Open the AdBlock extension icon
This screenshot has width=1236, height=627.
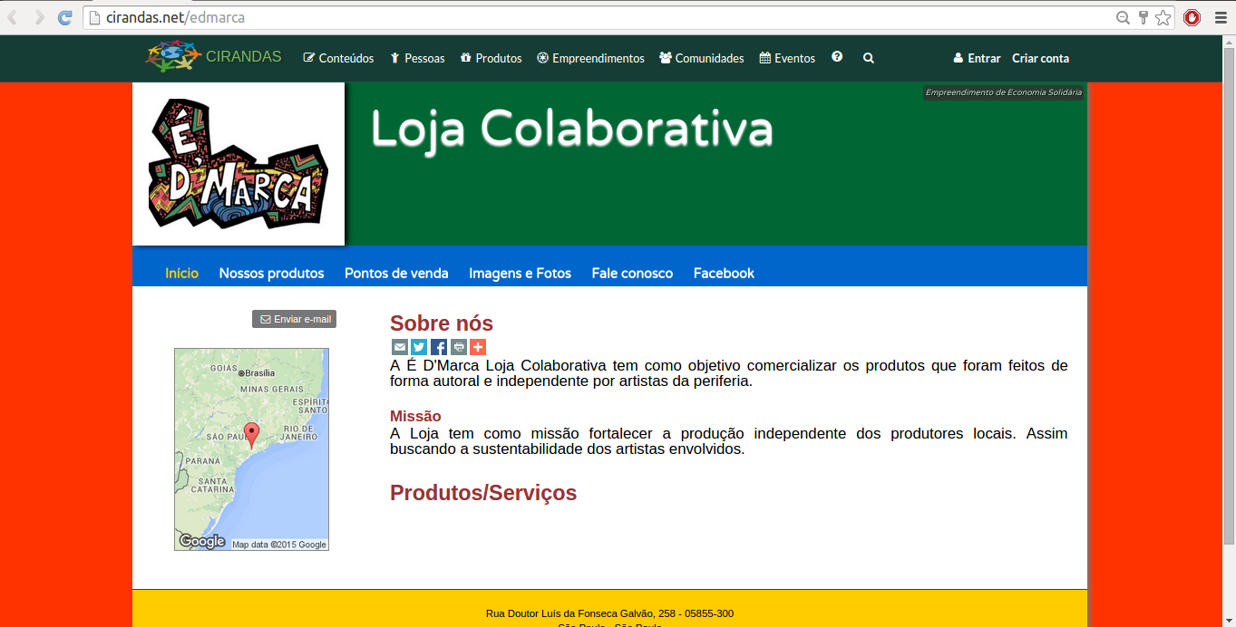coord(1192,17)
